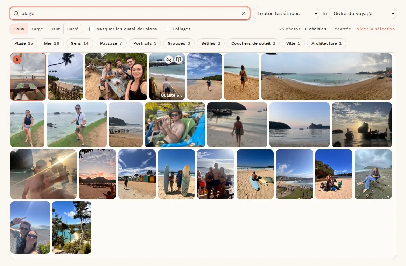This screenshot has height=266, width=406.
Task: Filter by the "Gens 14" tag
Action: coord(80,43)
